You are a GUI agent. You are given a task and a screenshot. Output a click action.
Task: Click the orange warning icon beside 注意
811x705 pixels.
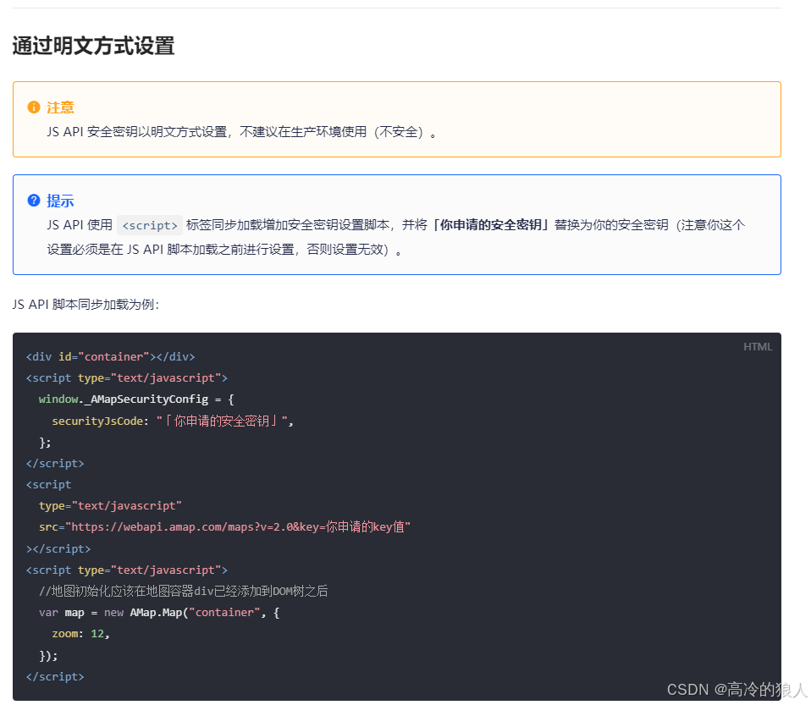click(x=34, y=107)
